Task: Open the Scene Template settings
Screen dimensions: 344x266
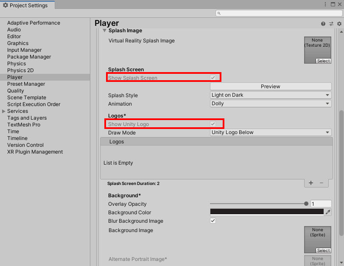Action: pos(27,98)
